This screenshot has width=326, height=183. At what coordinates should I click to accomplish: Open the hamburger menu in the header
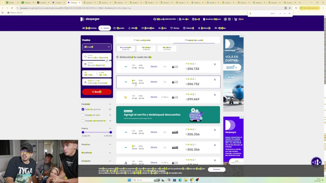pos(229,19)
